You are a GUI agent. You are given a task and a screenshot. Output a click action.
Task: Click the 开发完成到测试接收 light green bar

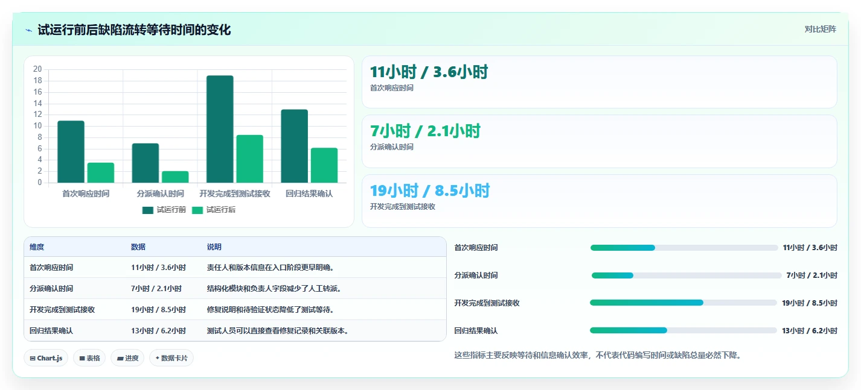(249, 159)
